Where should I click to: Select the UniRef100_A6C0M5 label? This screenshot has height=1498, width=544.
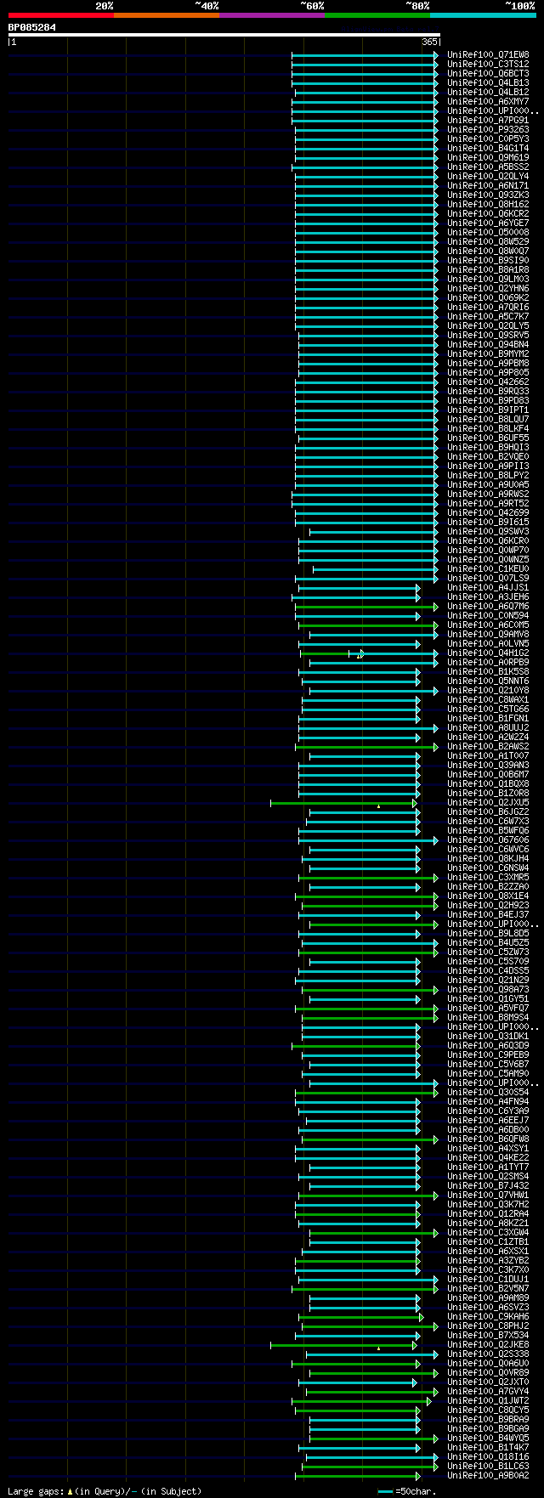pyautogui.click(x=488, y=625)
